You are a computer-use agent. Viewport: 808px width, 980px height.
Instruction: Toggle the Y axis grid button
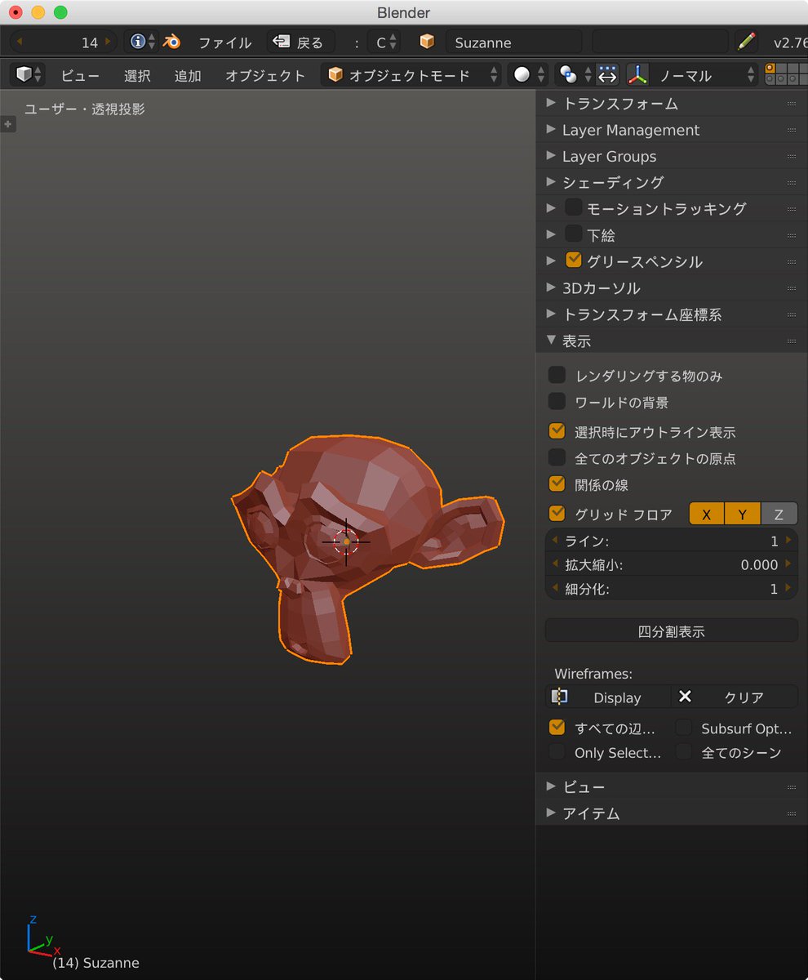click(743, 514)
